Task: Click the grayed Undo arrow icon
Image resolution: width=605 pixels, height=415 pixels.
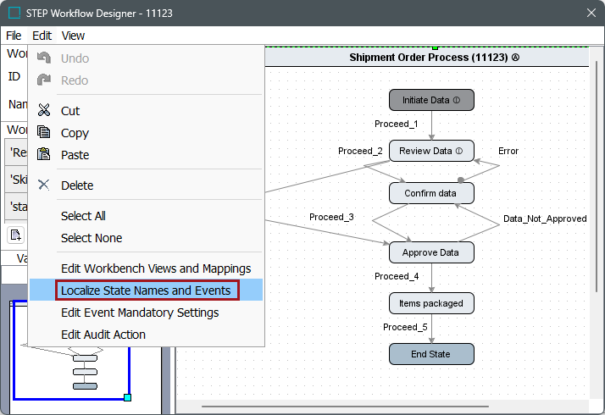Action: 44,58
